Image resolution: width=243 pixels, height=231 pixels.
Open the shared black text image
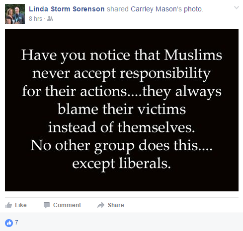click(x=122, y=110)
